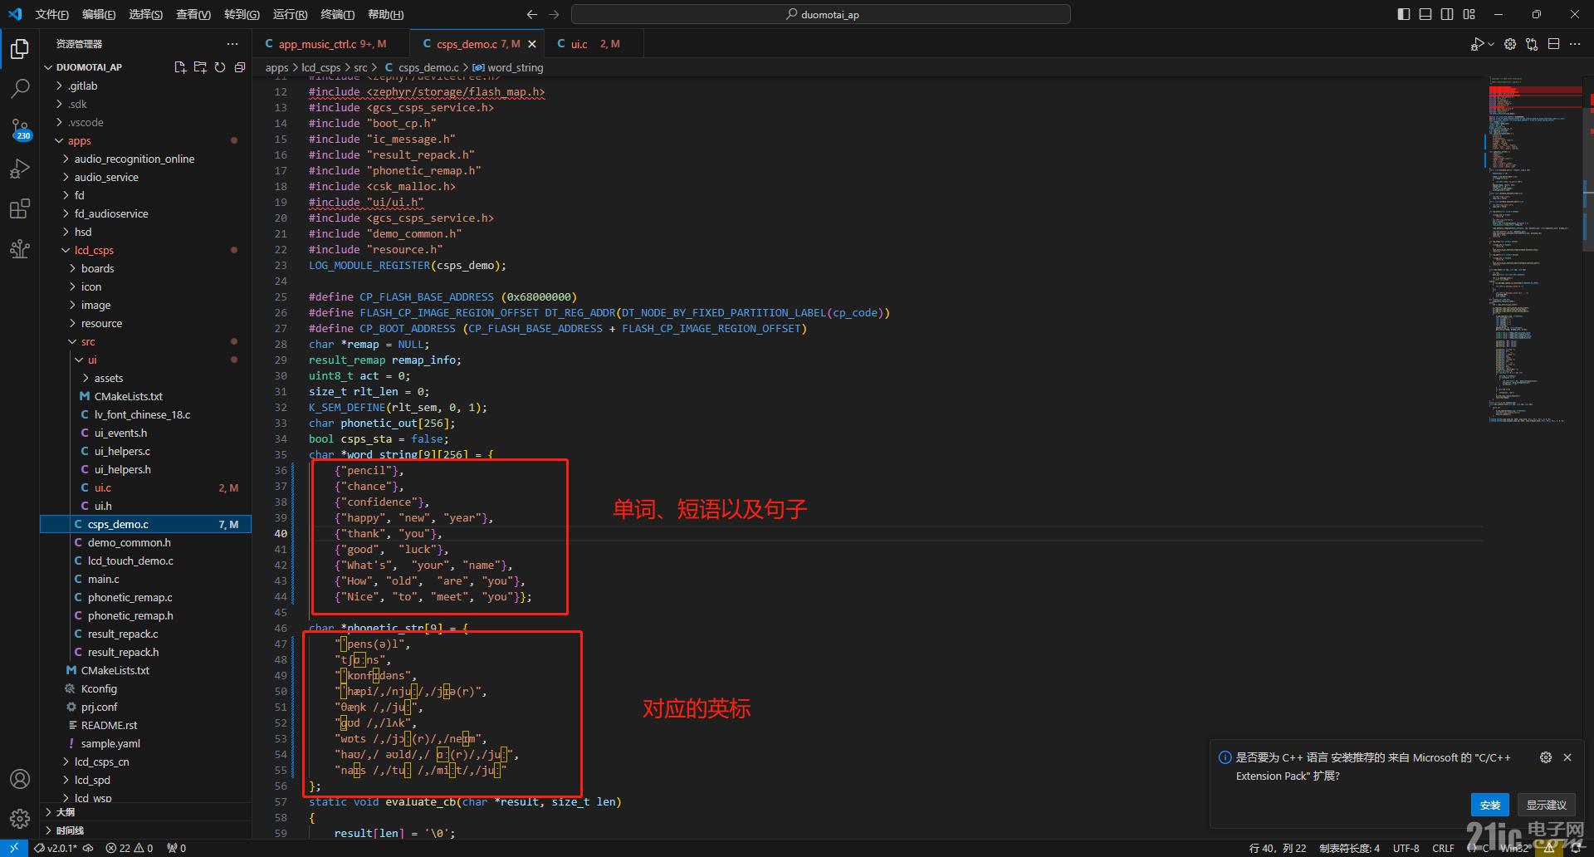1594x857 pixels.
Task: Open the 运行(R) menu
Action: [x=290, y=14]
